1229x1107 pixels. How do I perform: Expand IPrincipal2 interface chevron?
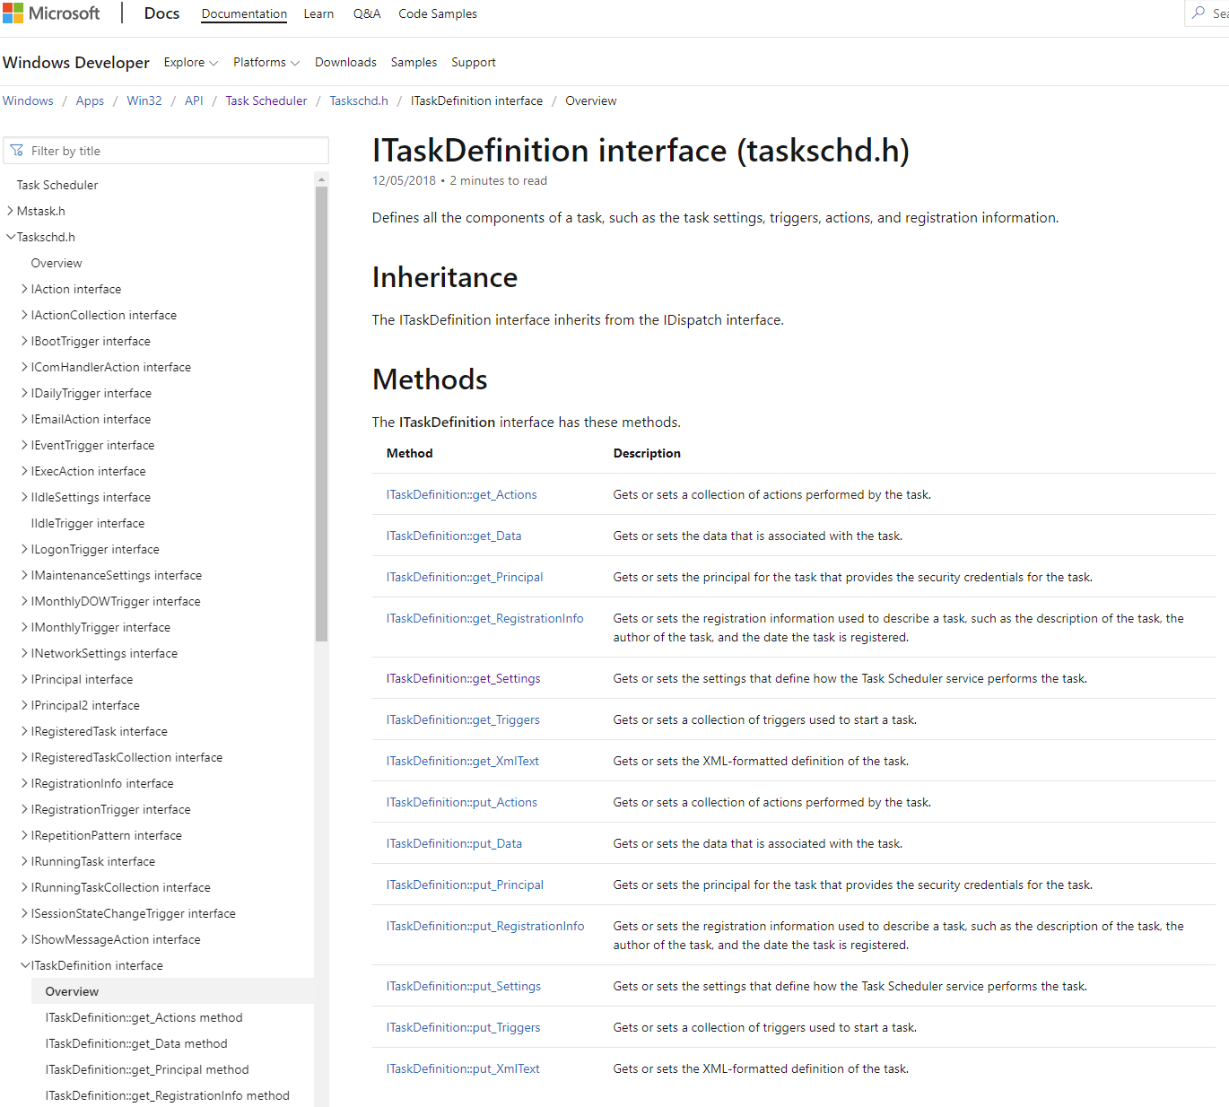[25, 705]
